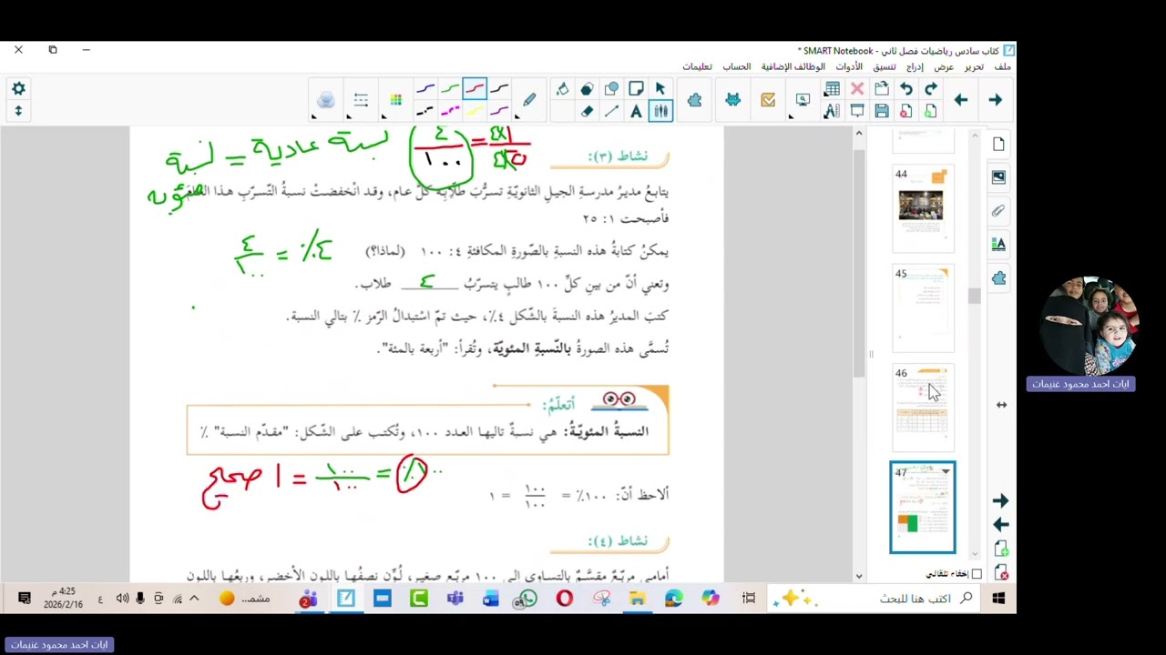This screenshot has height=655, width=1166.
Task: Open the Add-ons puzzle icon
Action: [x=695, y=100]
